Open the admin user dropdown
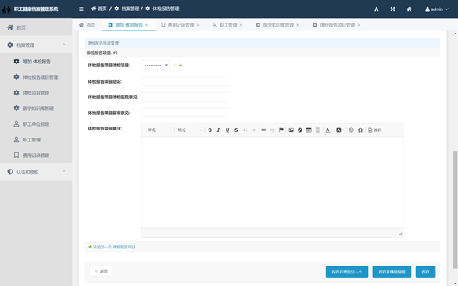This screenshot has height=286, width=458. click(437, 9)
